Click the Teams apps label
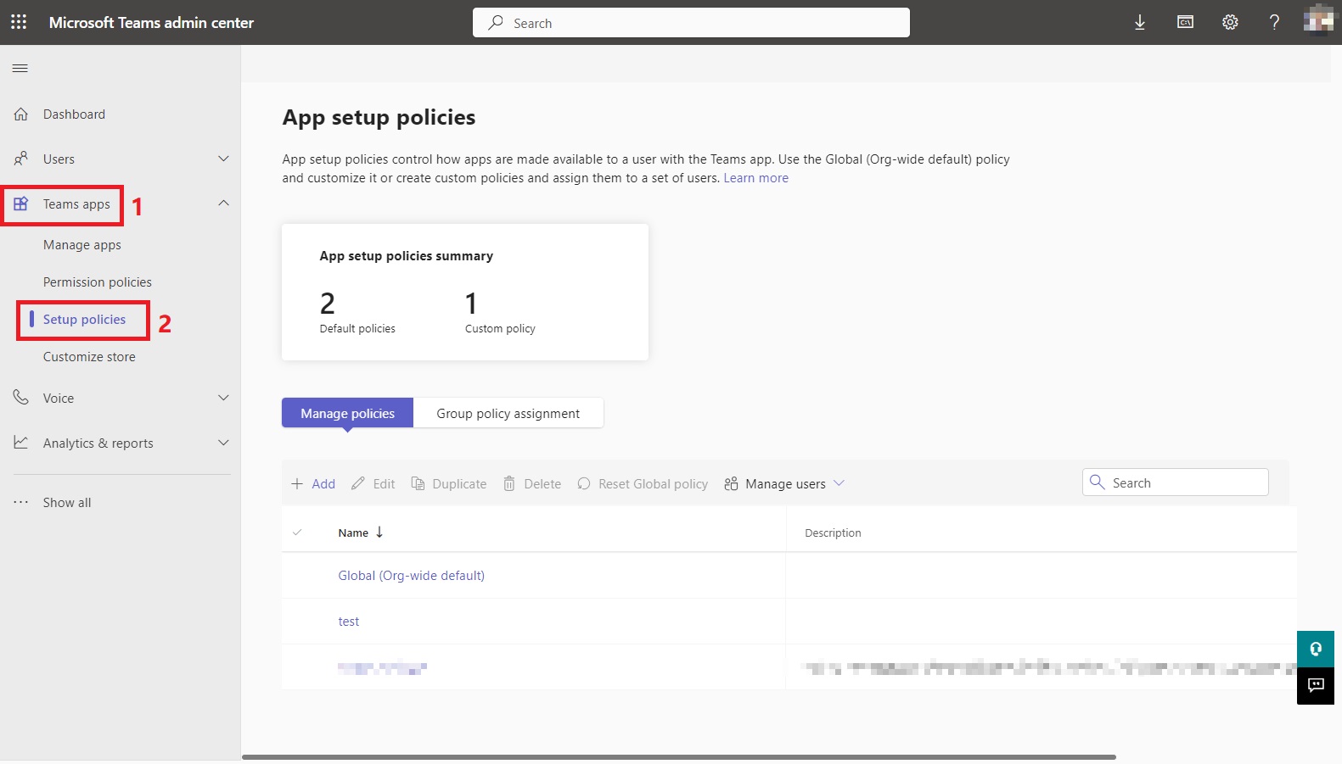Image resolution: width=1342 pixels, height=764 pixels. click(76, 204)
